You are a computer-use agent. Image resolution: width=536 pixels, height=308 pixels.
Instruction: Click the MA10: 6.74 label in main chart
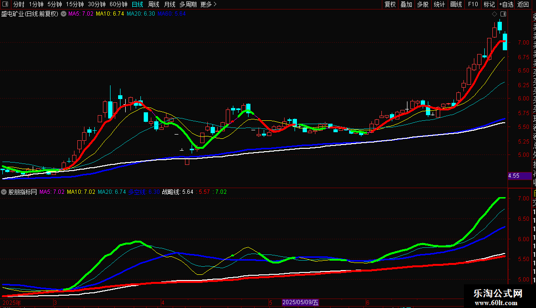[x=110, y=14]
